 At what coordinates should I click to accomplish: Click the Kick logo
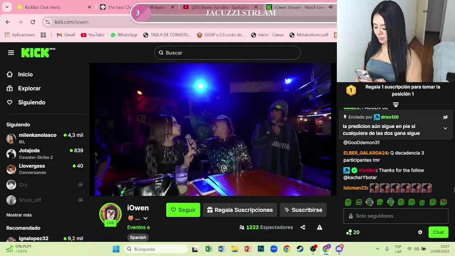(38, 53)
